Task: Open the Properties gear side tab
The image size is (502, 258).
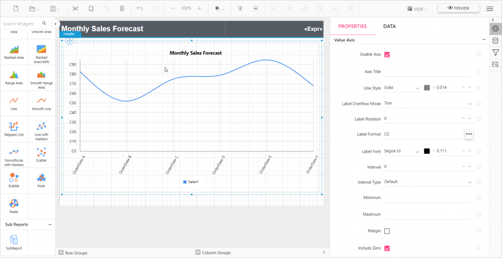Action: click(495, 29)
